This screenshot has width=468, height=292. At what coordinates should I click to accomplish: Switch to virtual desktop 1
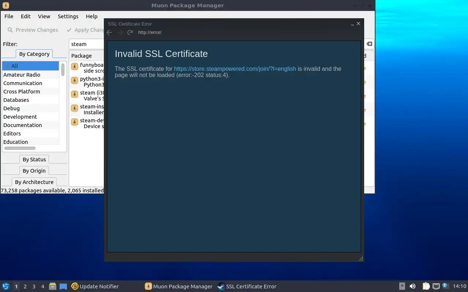16,287
